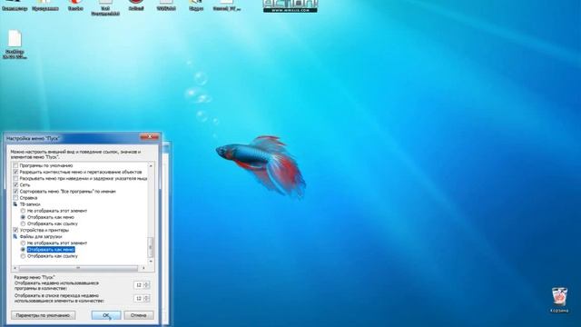Screen dimensions: 581x327
Task: Click the list's vertical scrollbar up arrow
Action: [151, 165]
